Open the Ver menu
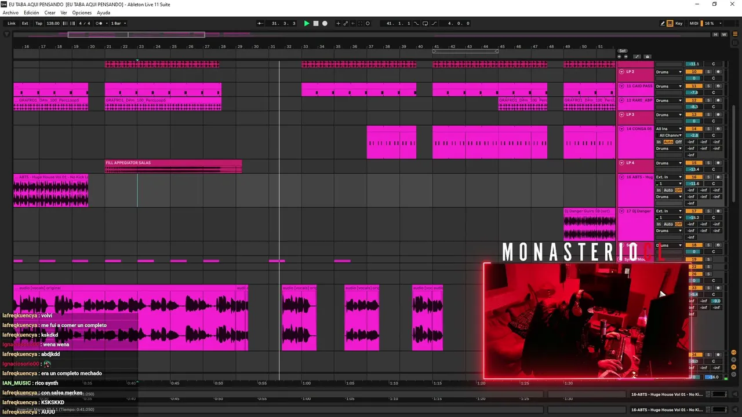Viewport: 742px width, 417px height. (x=64, y=13)
